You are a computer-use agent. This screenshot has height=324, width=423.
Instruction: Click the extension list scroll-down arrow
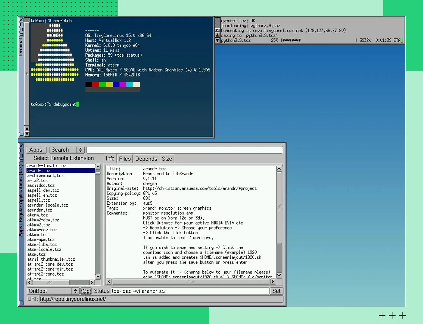[98, 277]
